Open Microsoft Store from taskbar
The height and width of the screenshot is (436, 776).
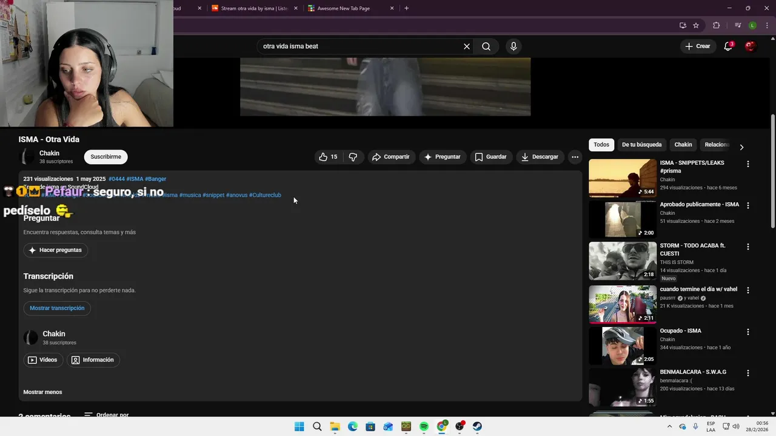coord(370,427)
